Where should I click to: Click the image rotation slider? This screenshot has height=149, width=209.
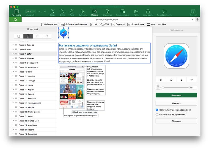(175, 88)
